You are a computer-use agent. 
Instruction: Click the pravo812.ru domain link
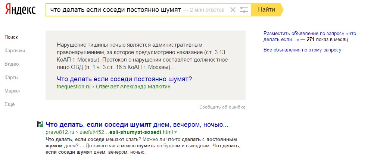60,132
